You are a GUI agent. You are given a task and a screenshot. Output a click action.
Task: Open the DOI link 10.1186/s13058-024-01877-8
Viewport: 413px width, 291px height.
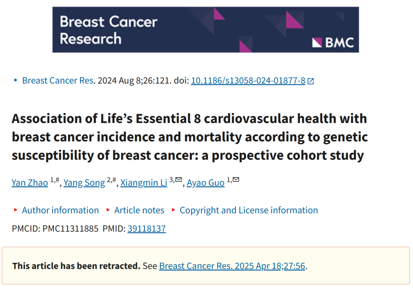coord(248,81)
